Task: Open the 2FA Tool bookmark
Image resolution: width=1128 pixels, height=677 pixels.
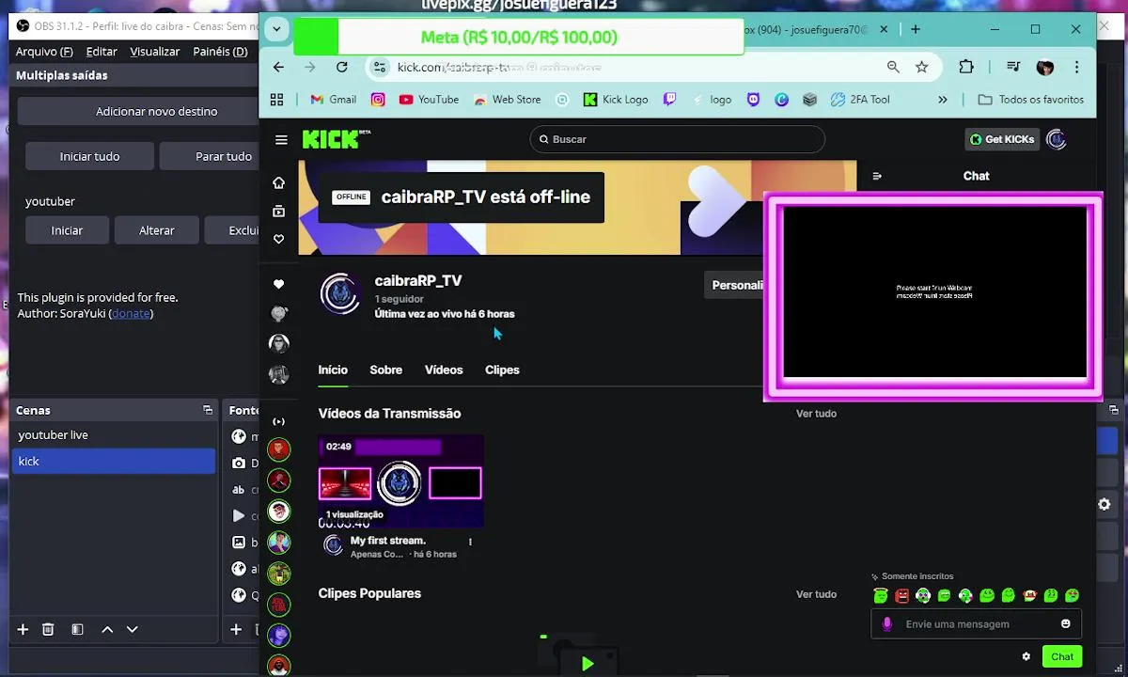Action: [x=861, y=100]
